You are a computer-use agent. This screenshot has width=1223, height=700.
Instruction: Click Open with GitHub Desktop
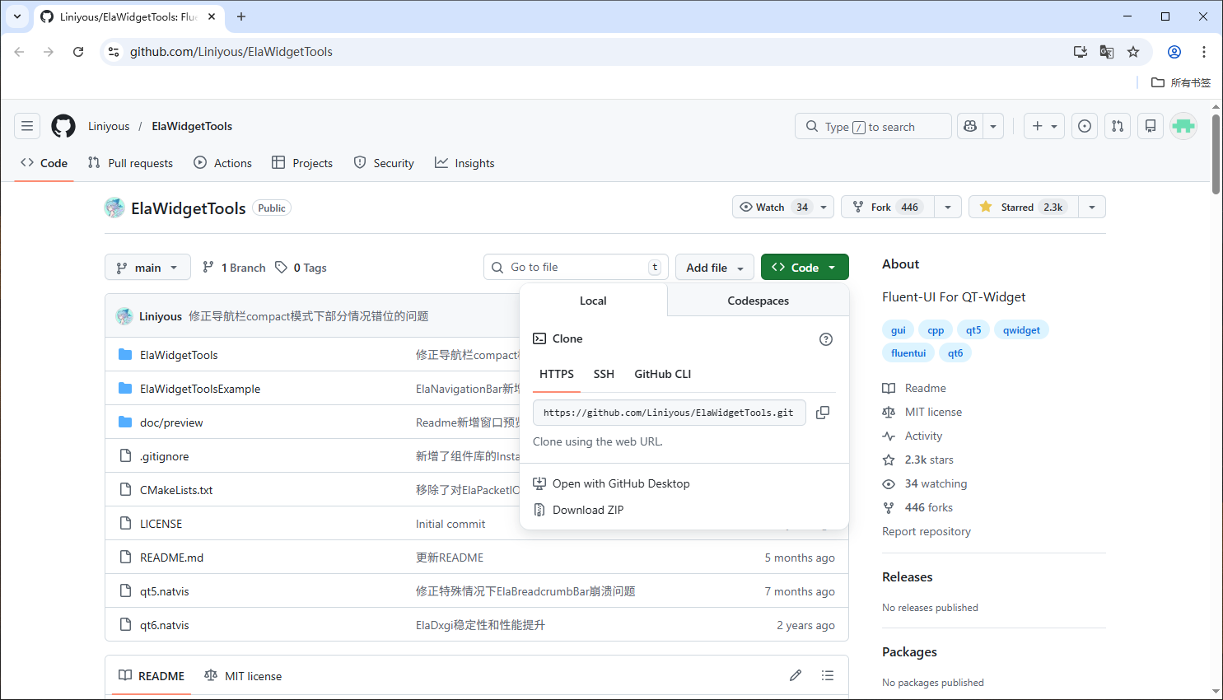coord(621,483)
